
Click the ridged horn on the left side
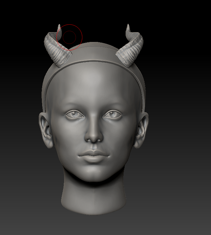tap(54, 47)
